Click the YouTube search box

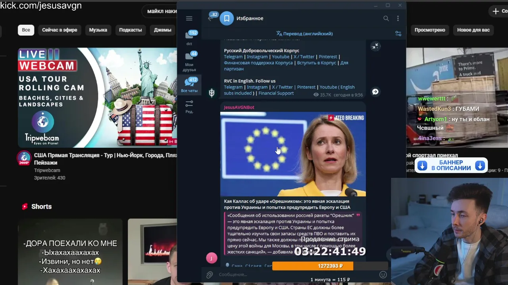tap(160, 11)
